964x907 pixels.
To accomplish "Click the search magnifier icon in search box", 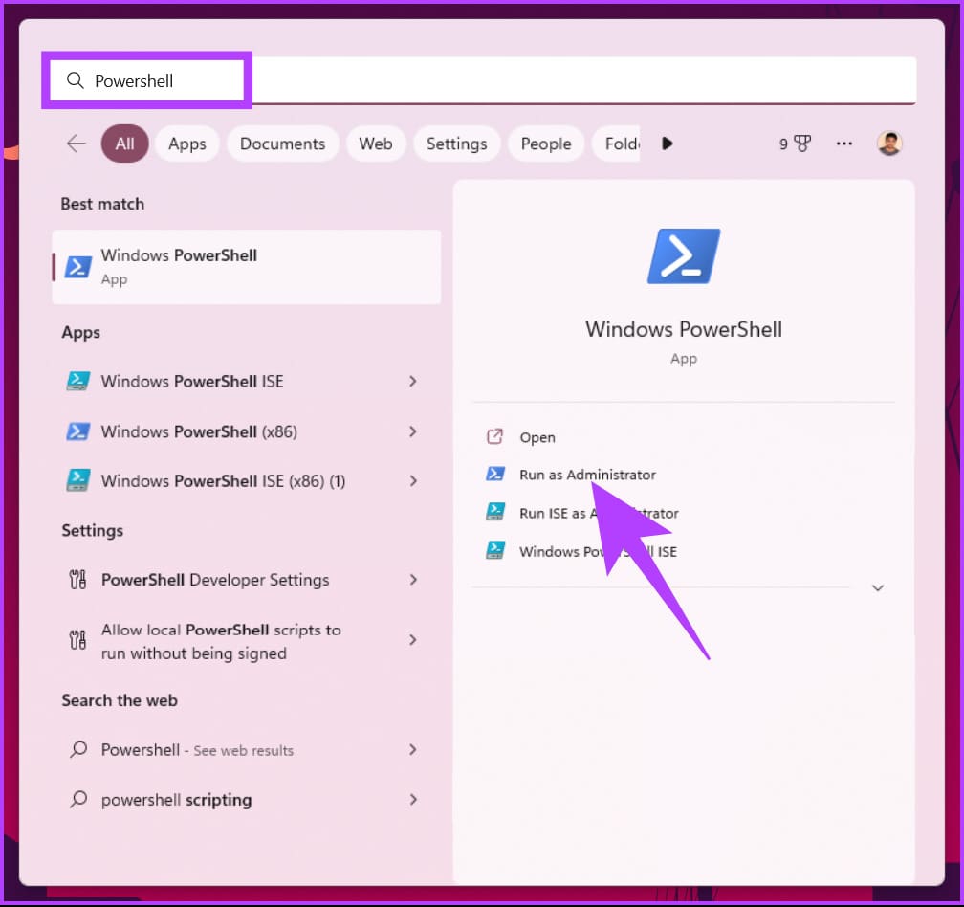I will click(x=75, y=80).
